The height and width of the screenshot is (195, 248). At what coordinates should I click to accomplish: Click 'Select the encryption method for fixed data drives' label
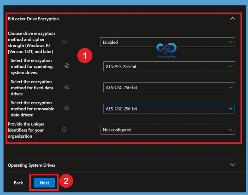[32, 88]
